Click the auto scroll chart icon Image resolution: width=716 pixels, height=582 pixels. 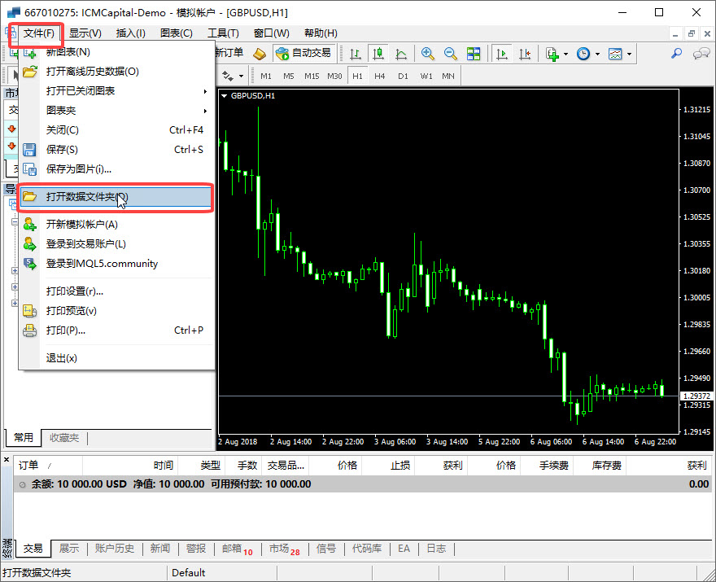502,54
